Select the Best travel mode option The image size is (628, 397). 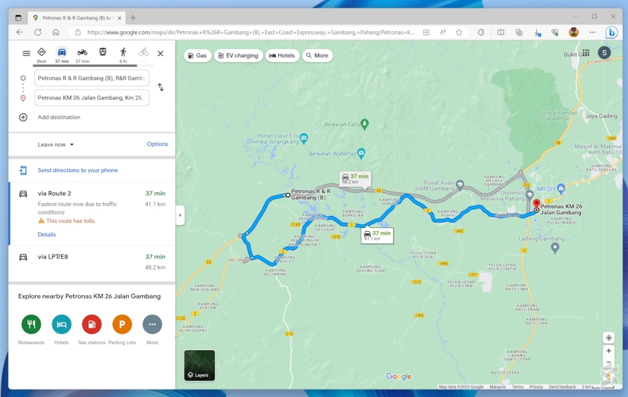[41, 55]
